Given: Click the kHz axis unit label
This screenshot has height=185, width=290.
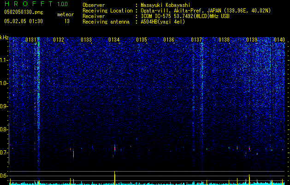Looking at the screenshot, I should (x=4, y=37).
